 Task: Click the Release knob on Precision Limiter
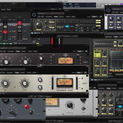coord(46,28)
